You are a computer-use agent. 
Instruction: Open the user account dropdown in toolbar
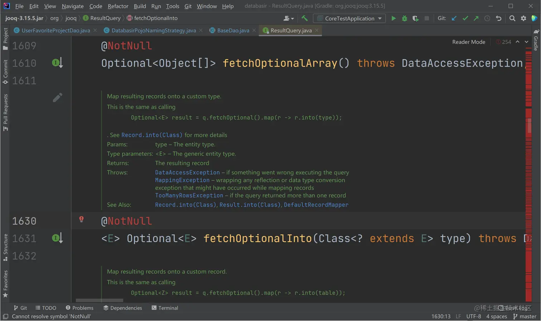(x=288, y=18)
